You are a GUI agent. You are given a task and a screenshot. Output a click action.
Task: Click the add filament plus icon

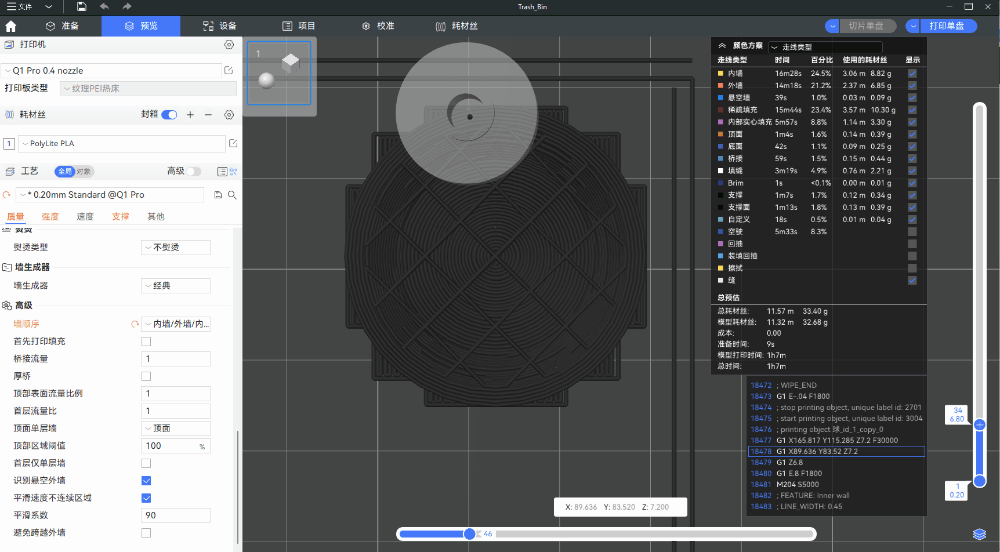[x=190, y=115]
